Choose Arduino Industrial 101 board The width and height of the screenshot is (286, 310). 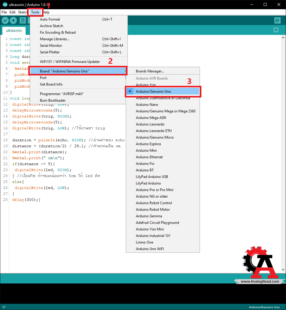[x=163, y=236]
